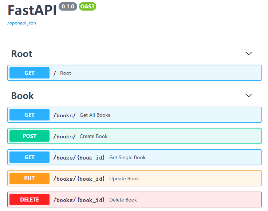
Task: Click the GET badge for the / endpoint
Action: click(x=29, y=73)
